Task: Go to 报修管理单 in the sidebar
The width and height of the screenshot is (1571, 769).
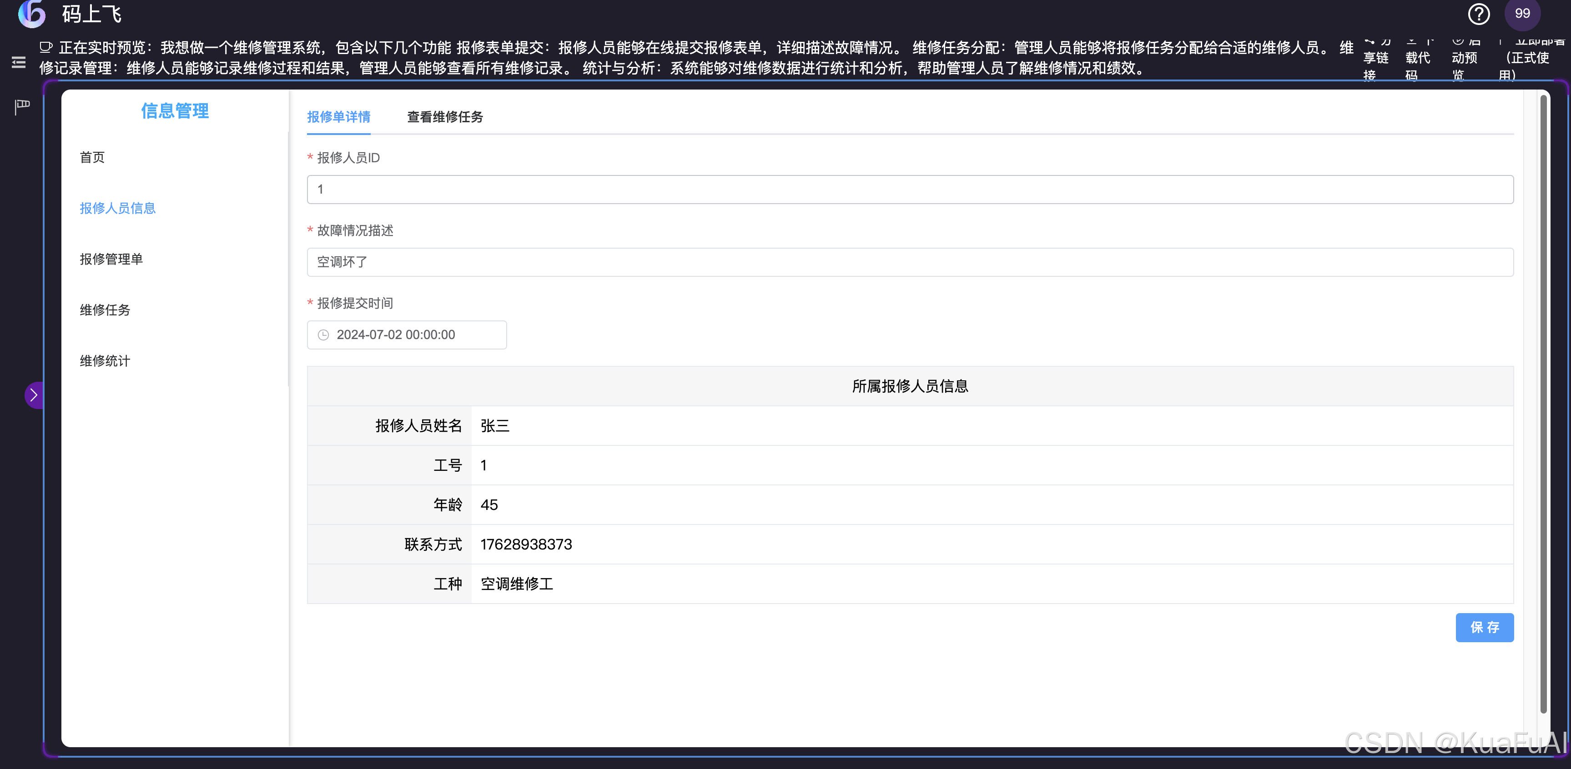Action: click(111, 260)
